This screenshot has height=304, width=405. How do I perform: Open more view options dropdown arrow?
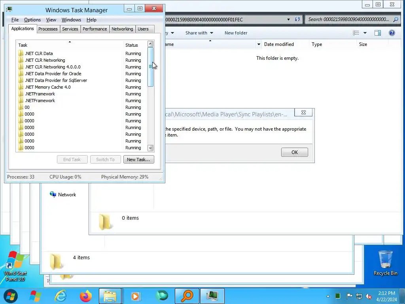point(365,33)
